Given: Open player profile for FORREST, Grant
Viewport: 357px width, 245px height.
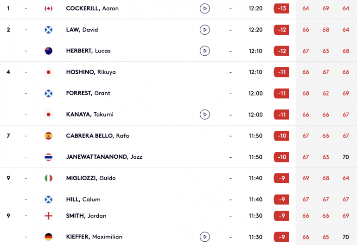Looking at the screenshot, I should pyautogui.click(x=88, y=93).
